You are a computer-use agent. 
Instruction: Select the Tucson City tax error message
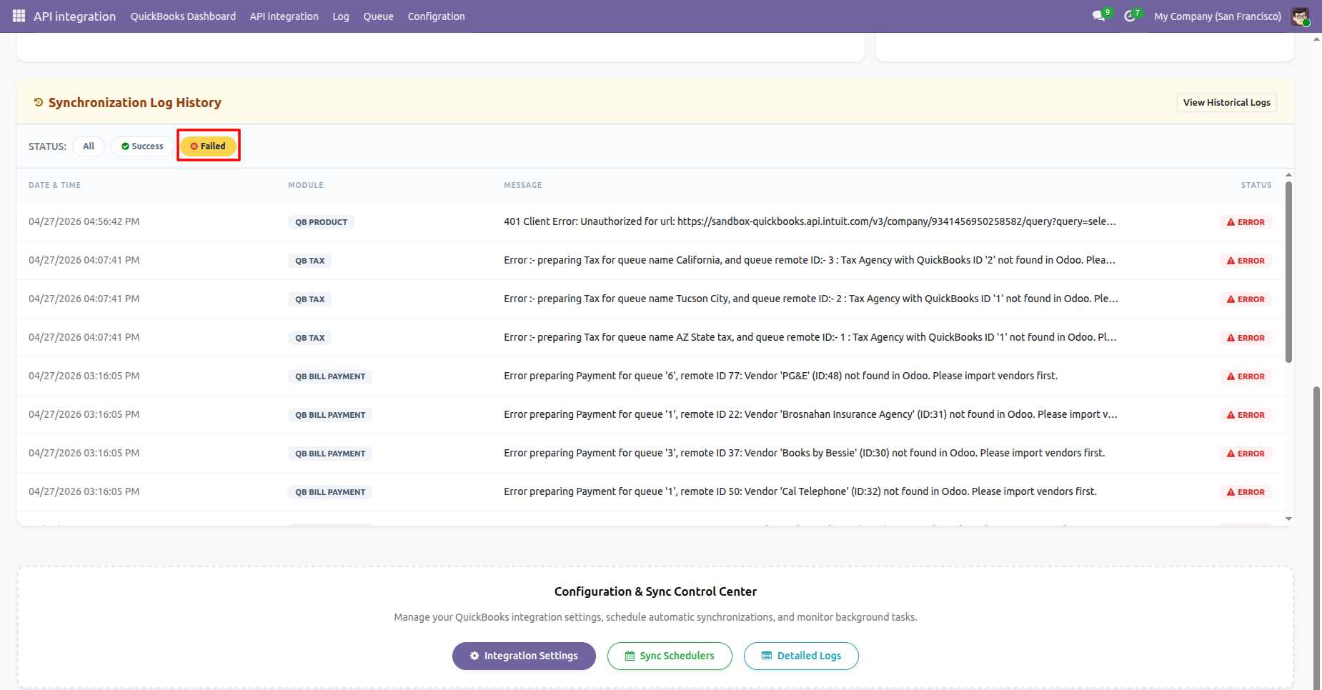pos(811,299)
